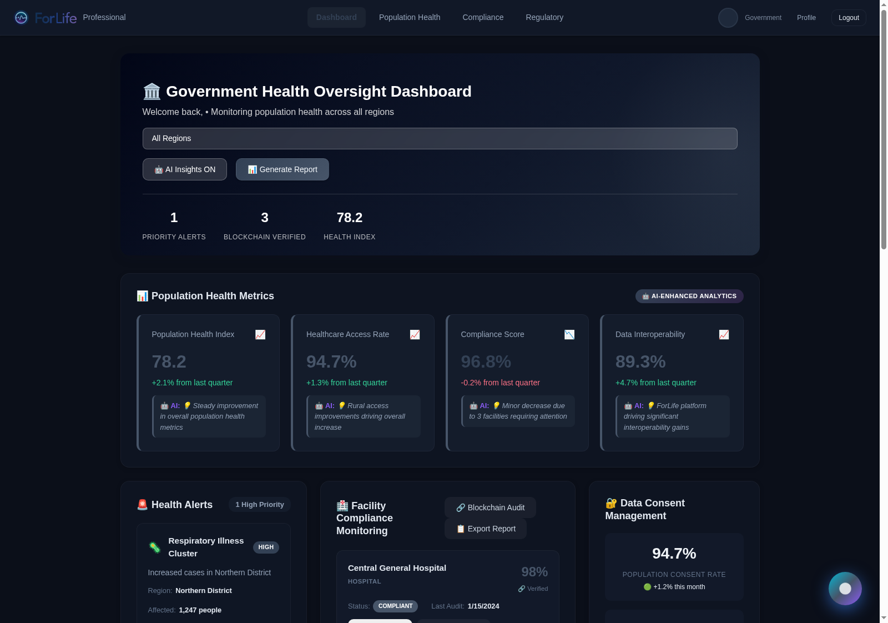Screen dimensions: 888x623
Task: Click the ForLife heartbeat logo icon
Action: coord(21,18)
